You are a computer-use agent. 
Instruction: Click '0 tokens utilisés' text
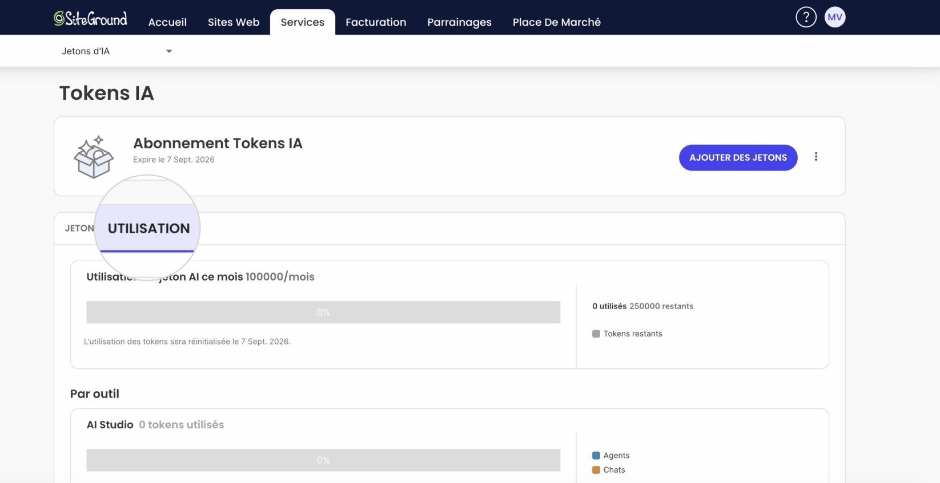pyautogui.click(x=182, y=425)
